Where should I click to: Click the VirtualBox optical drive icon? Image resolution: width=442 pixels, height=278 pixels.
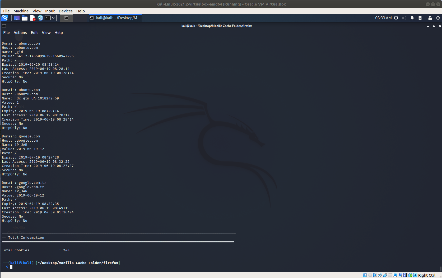[x=370, y=275]
